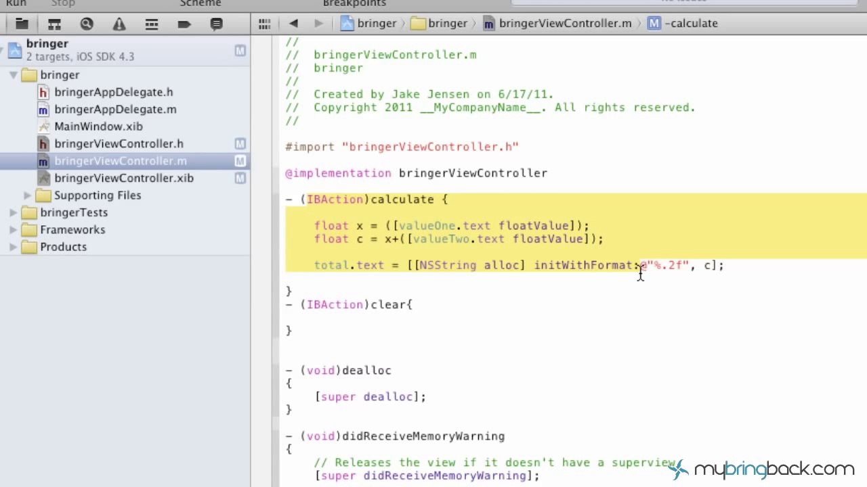Collapse the bringer group folder

13,75
